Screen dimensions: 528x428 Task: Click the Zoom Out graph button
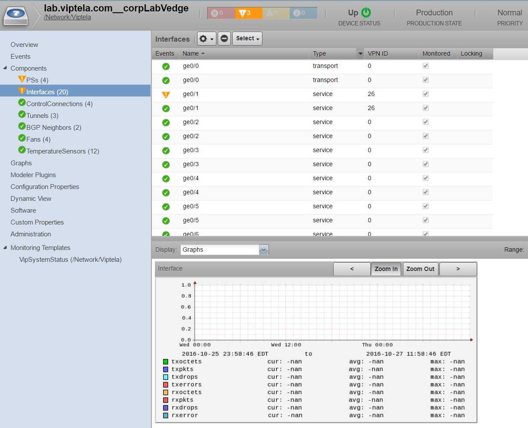coord(420,269)
